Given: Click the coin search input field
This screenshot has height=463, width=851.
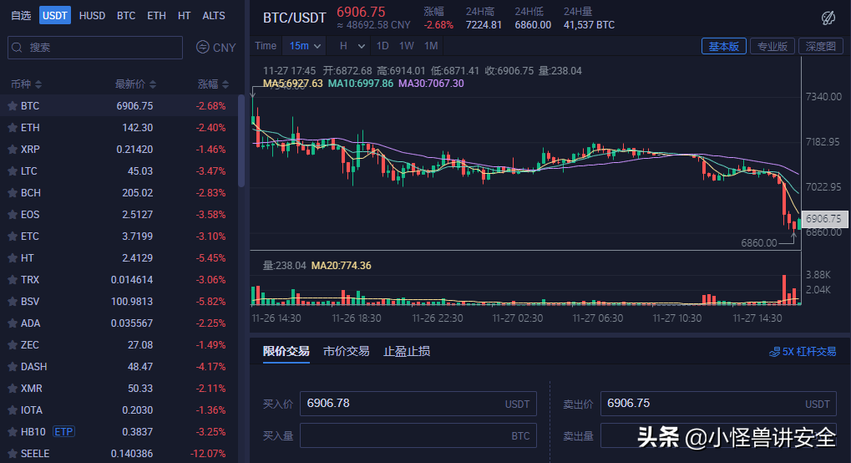Looking at the screenshot, I should 95,48.
